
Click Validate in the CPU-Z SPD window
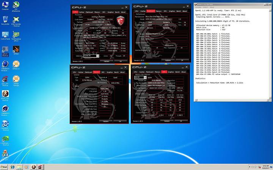pos(167,121)
